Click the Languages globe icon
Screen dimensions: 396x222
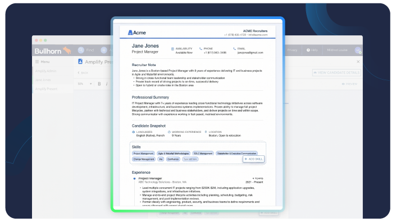[x=134, y=132]
